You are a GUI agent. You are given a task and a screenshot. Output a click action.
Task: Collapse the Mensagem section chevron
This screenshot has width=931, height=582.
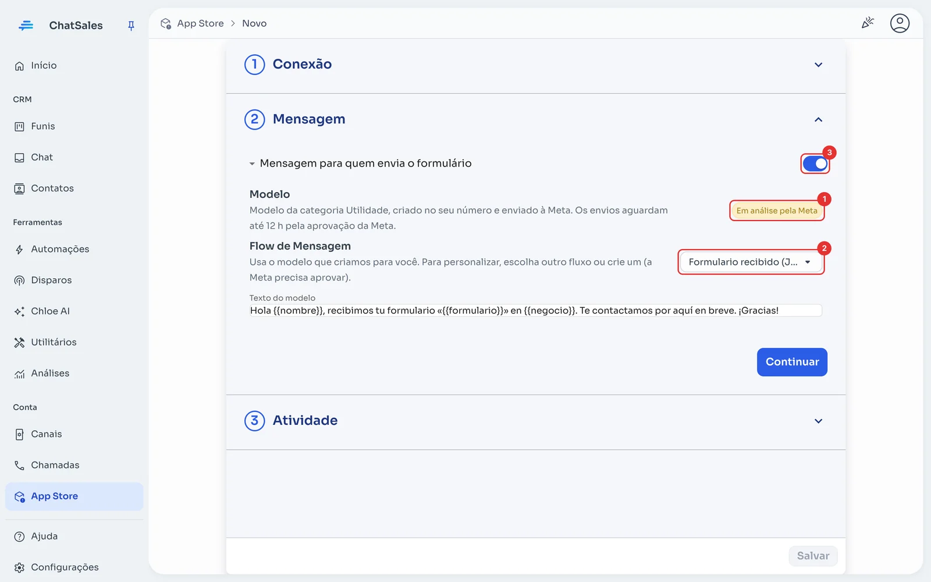click(x=818, y=119)
